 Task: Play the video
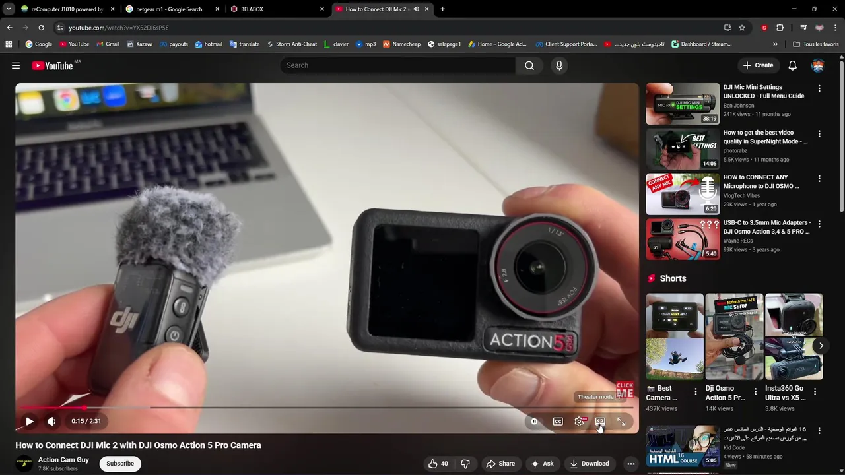pyautogui.click(x=30, y=421)
